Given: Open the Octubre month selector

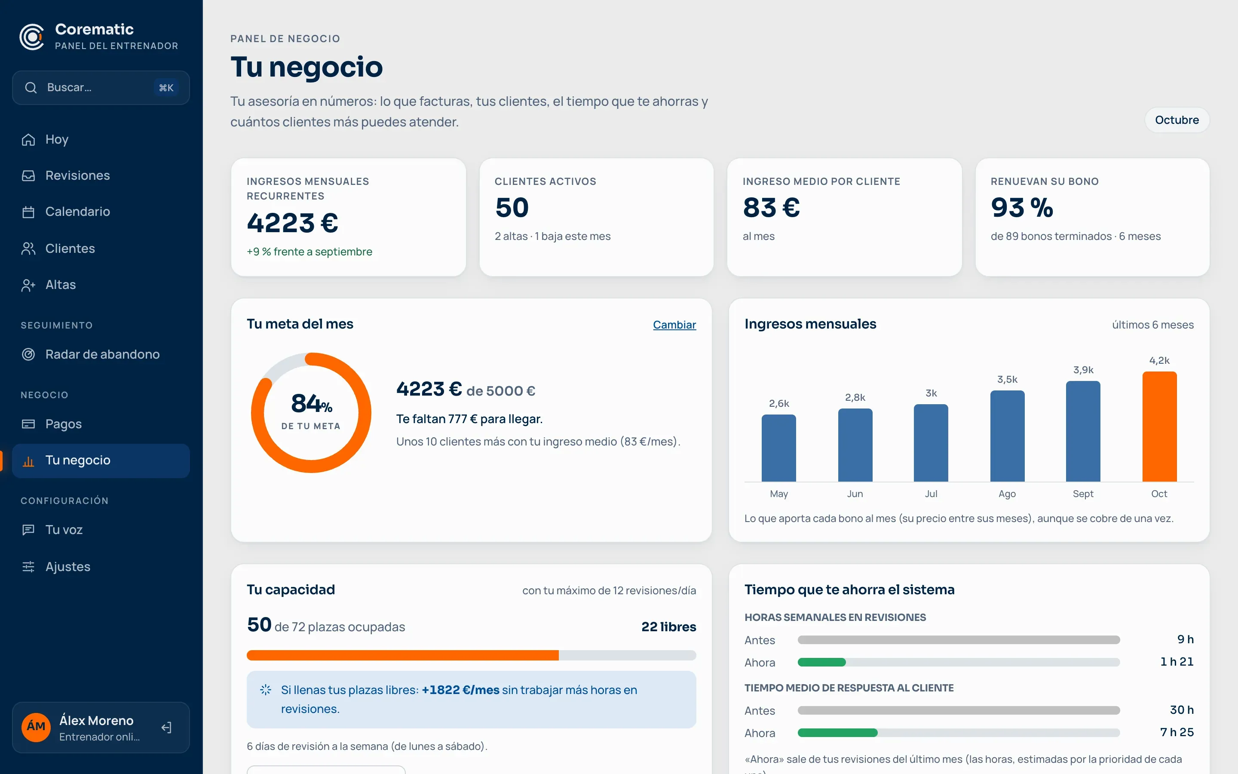Looking at the screenshot, I should (1177, 120).
